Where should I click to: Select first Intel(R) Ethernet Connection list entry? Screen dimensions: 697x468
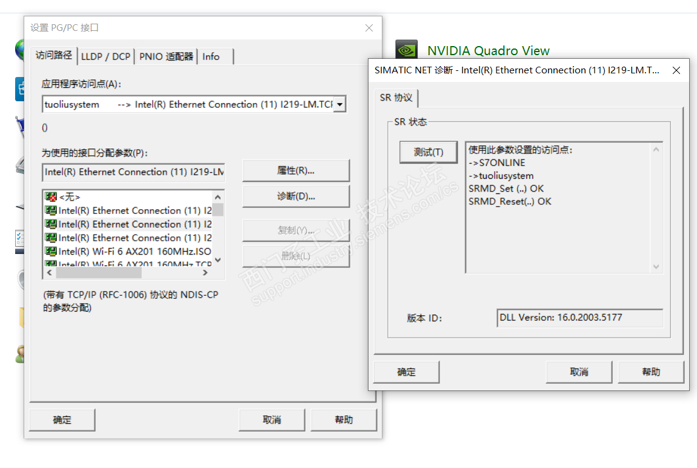[128, 211]
